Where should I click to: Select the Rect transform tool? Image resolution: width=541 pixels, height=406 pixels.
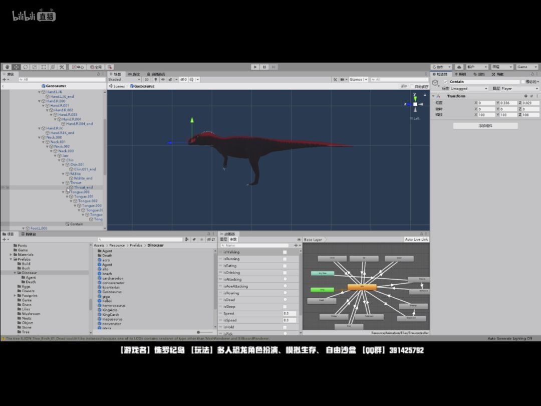[x=44, y=67]
